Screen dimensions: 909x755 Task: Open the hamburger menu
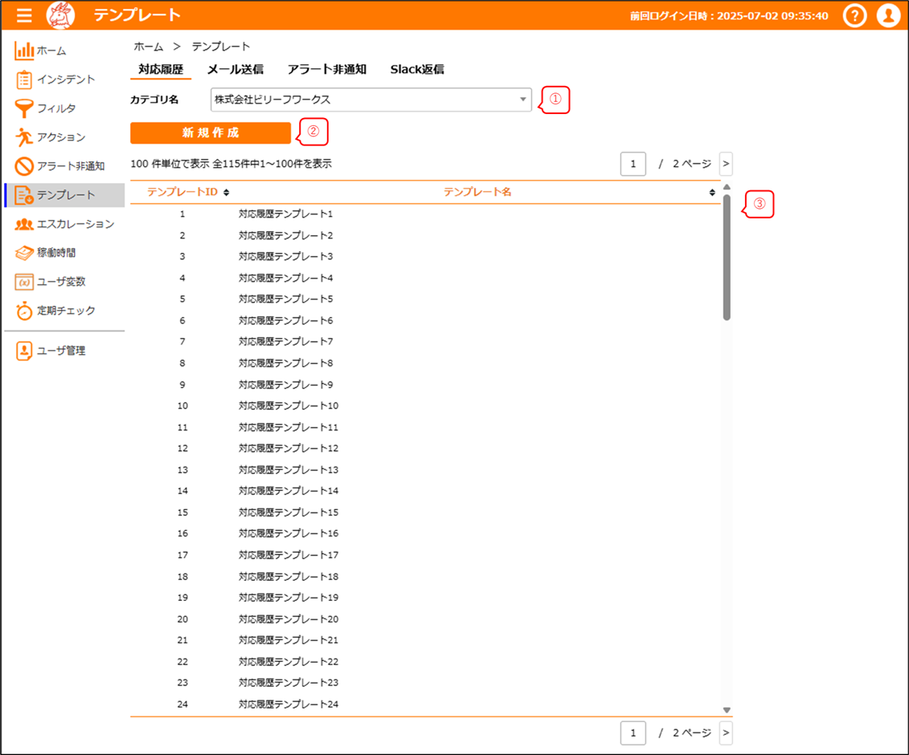tap(24, 15)
